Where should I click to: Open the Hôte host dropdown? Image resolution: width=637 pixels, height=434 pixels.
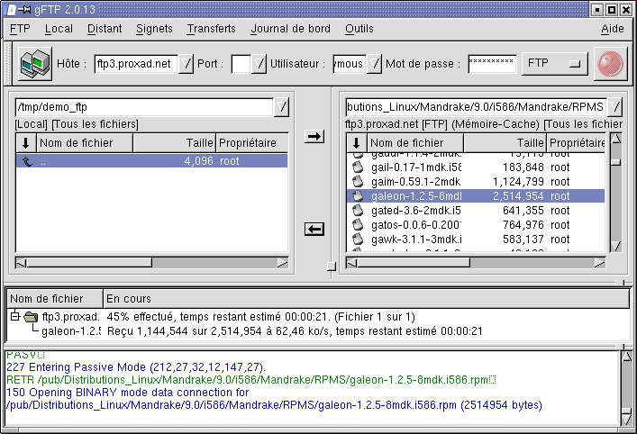tap(186, 64)
